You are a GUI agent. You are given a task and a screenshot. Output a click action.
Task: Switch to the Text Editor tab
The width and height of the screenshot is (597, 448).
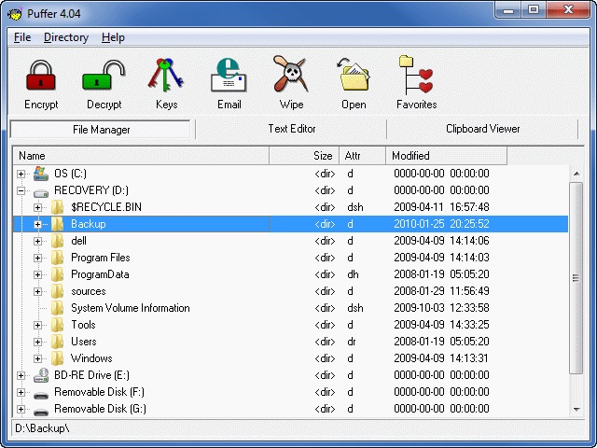pos(291,129)
